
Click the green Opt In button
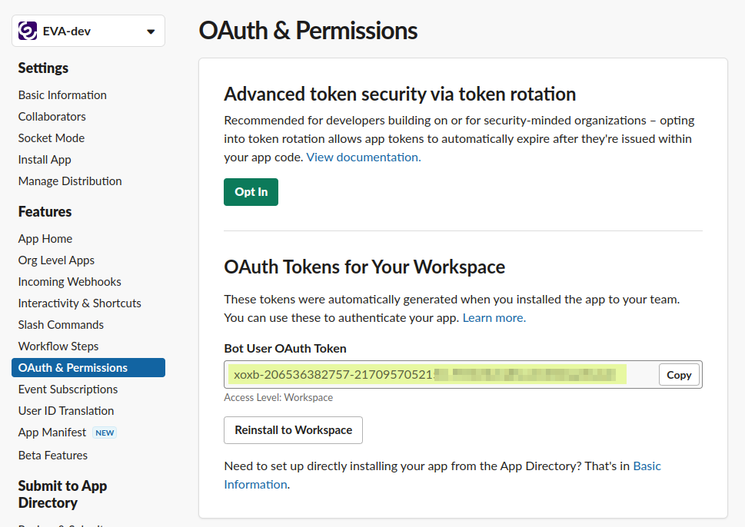point(251,192)
